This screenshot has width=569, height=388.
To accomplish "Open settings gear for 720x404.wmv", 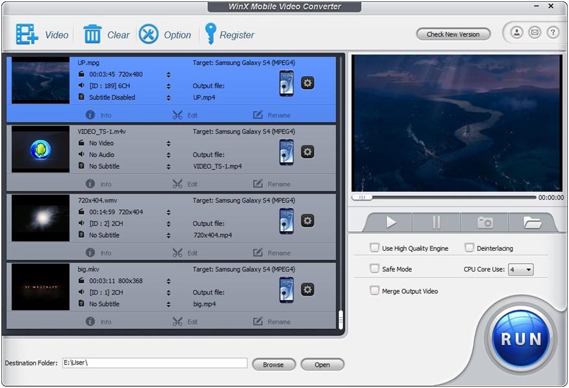I will 307,221.
